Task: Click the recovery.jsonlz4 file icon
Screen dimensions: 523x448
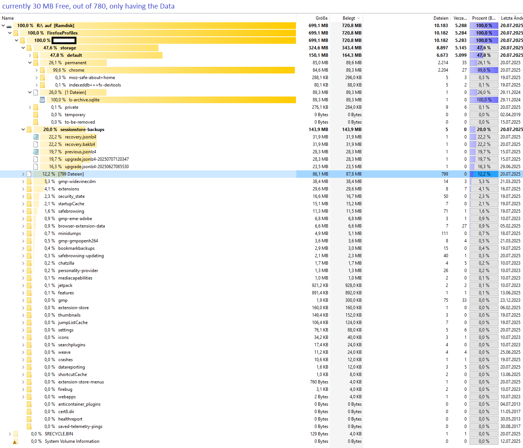Action: point(36,137)
